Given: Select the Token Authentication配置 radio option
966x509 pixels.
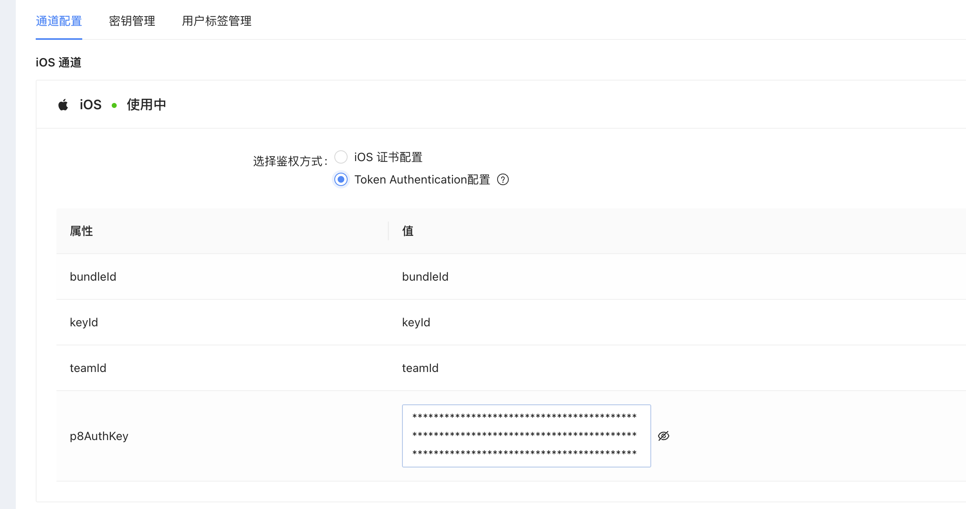Looking at the screenshot, I should pos(341,179).
